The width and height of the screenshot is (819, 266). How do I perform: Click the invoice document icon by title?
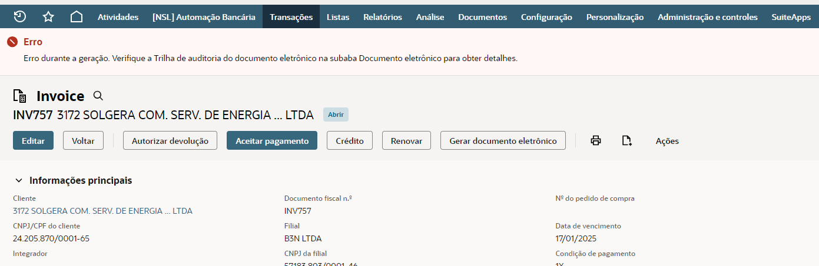coord(20,96)
